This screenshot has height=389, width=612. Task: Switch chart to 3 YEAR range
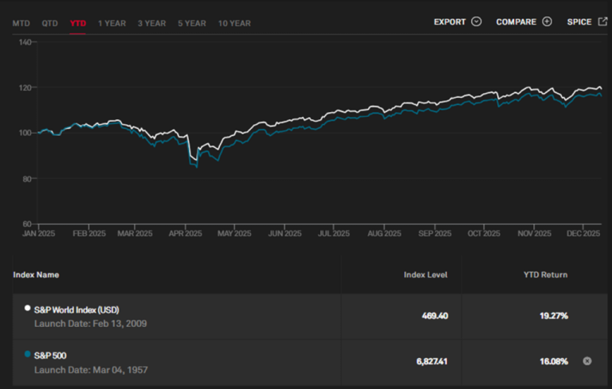click(x=151, y=23)
